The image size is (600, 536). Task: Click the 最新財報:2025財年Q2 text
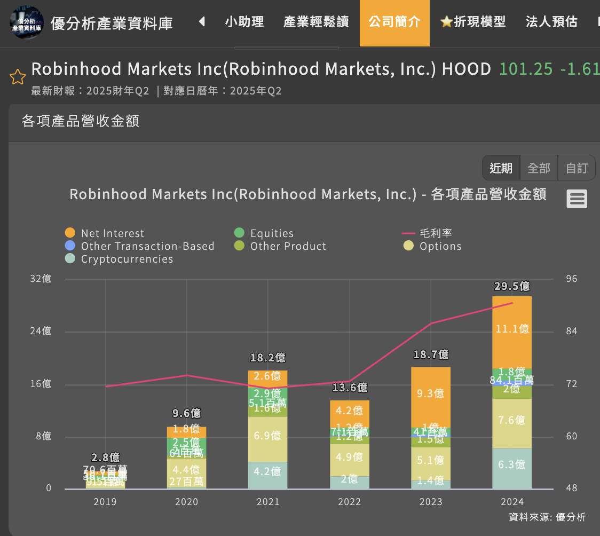pyautogui.click(x=90, y=91)
